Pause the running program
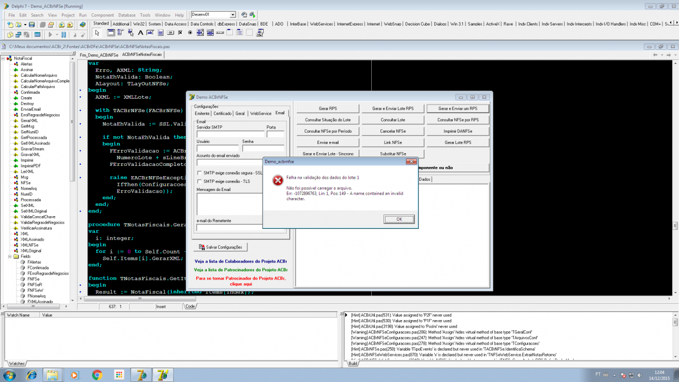This screenshot has width=679, height=382. tap(64, 35)
